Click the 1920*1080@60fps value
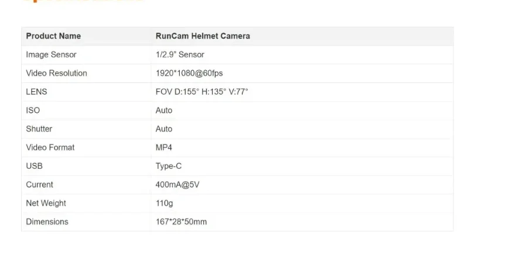Screen dimensions: 509x263 tap(189, 74)
